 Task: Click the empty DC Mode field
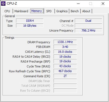click(88, 26)
